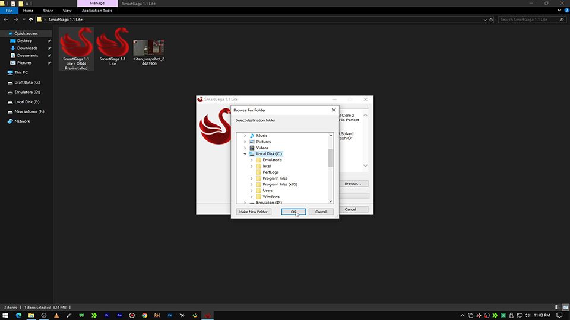This screenshot has width=570, height=320.
Task: Open recent locations dropdown in Explorer
Action: [x=24, y=20]
